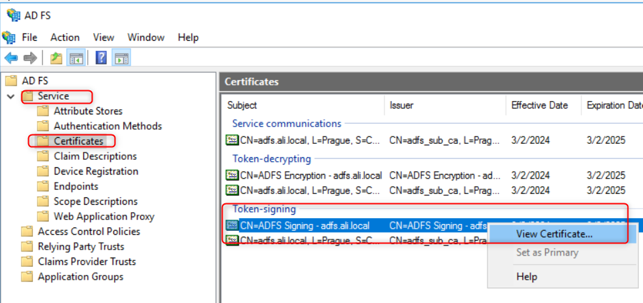
Task: Click the Token-decrypting group heading
Action: [272, 159]
